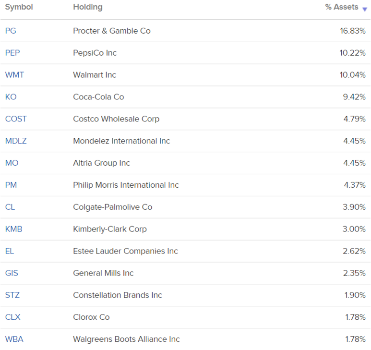The width and height of the screenshot is (371, 350).
Task: Click the 9.42% value for Coca-Cola
Action: (354, 97)
